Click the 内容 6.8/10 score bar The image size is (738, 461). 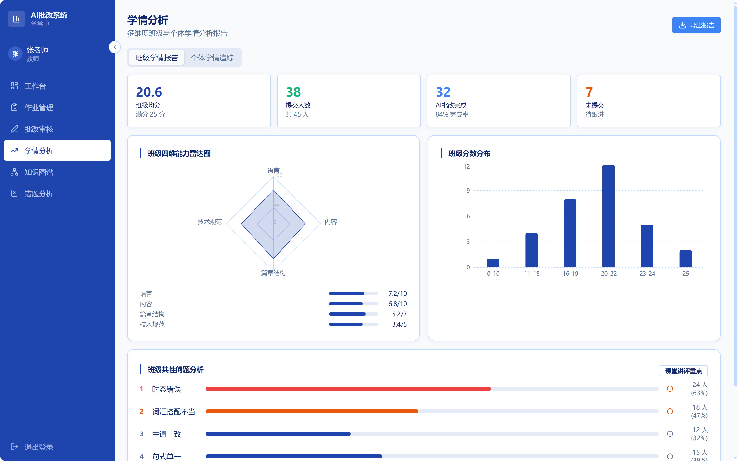click(353, 304)
